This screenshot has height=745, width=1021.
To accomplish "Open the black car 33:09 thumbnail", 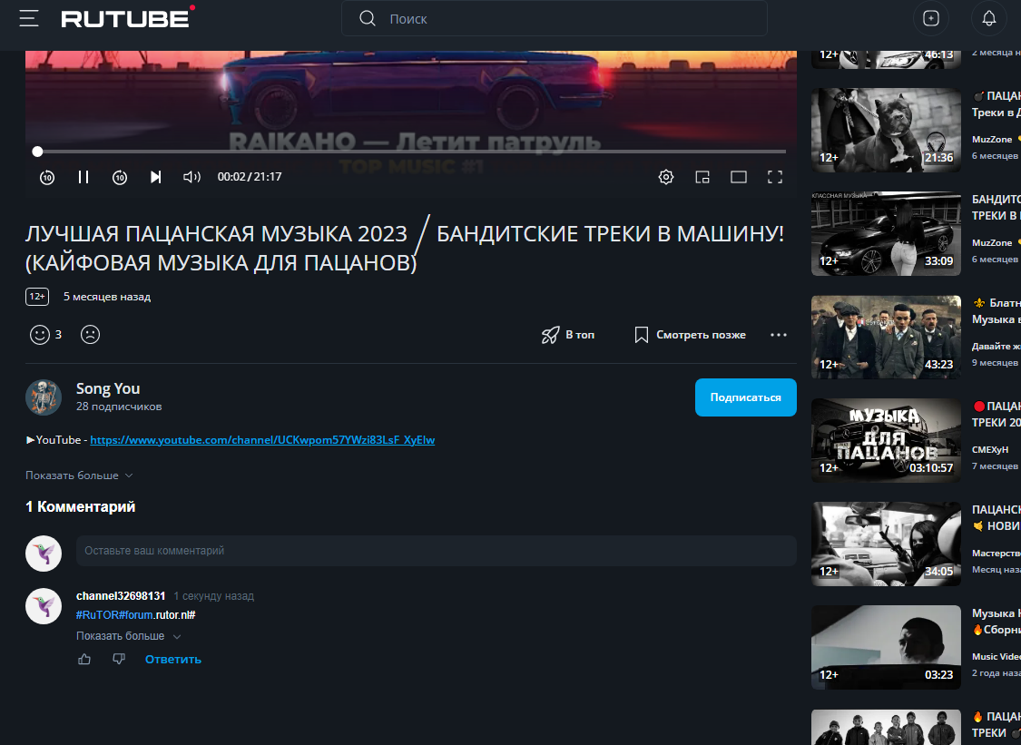I will coord(886,234).
